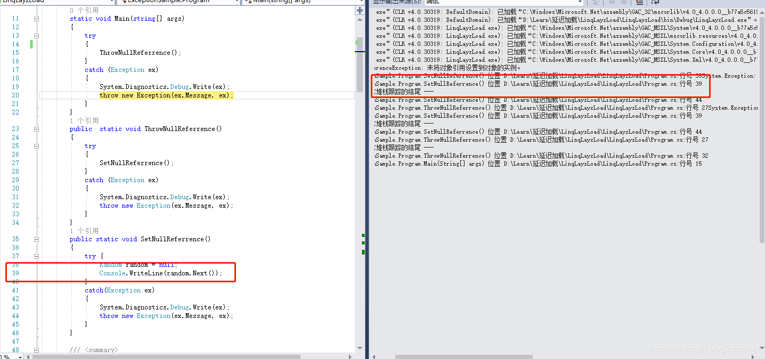
Task: Click editor vertical scrollbar down arrow
Action: (x=360, y=348)
